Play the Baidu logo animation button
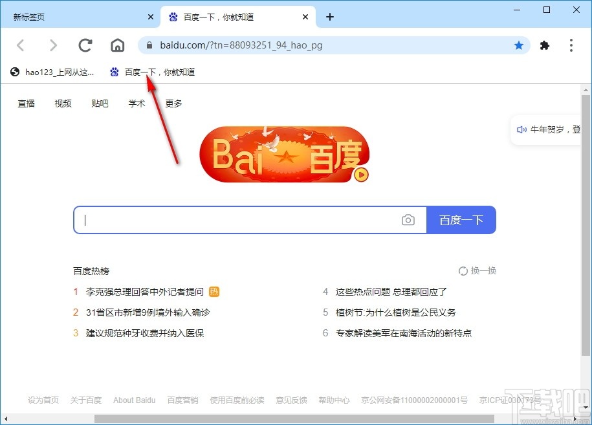 pos(361,175)
